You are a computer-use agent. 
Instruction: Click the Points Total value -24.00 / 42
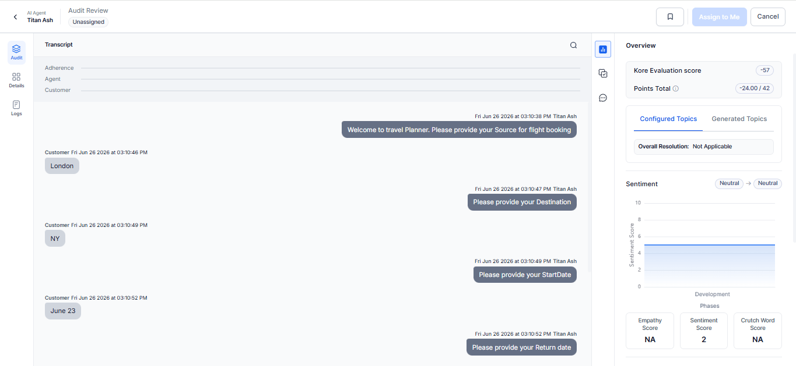[755, 88]
